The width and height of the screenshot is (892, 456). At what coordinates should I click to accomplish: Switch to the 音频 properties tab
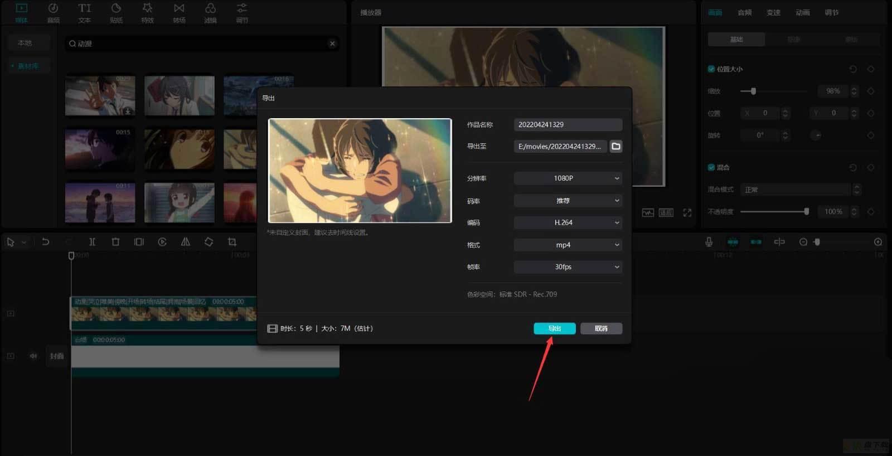[x=744, y=12]
